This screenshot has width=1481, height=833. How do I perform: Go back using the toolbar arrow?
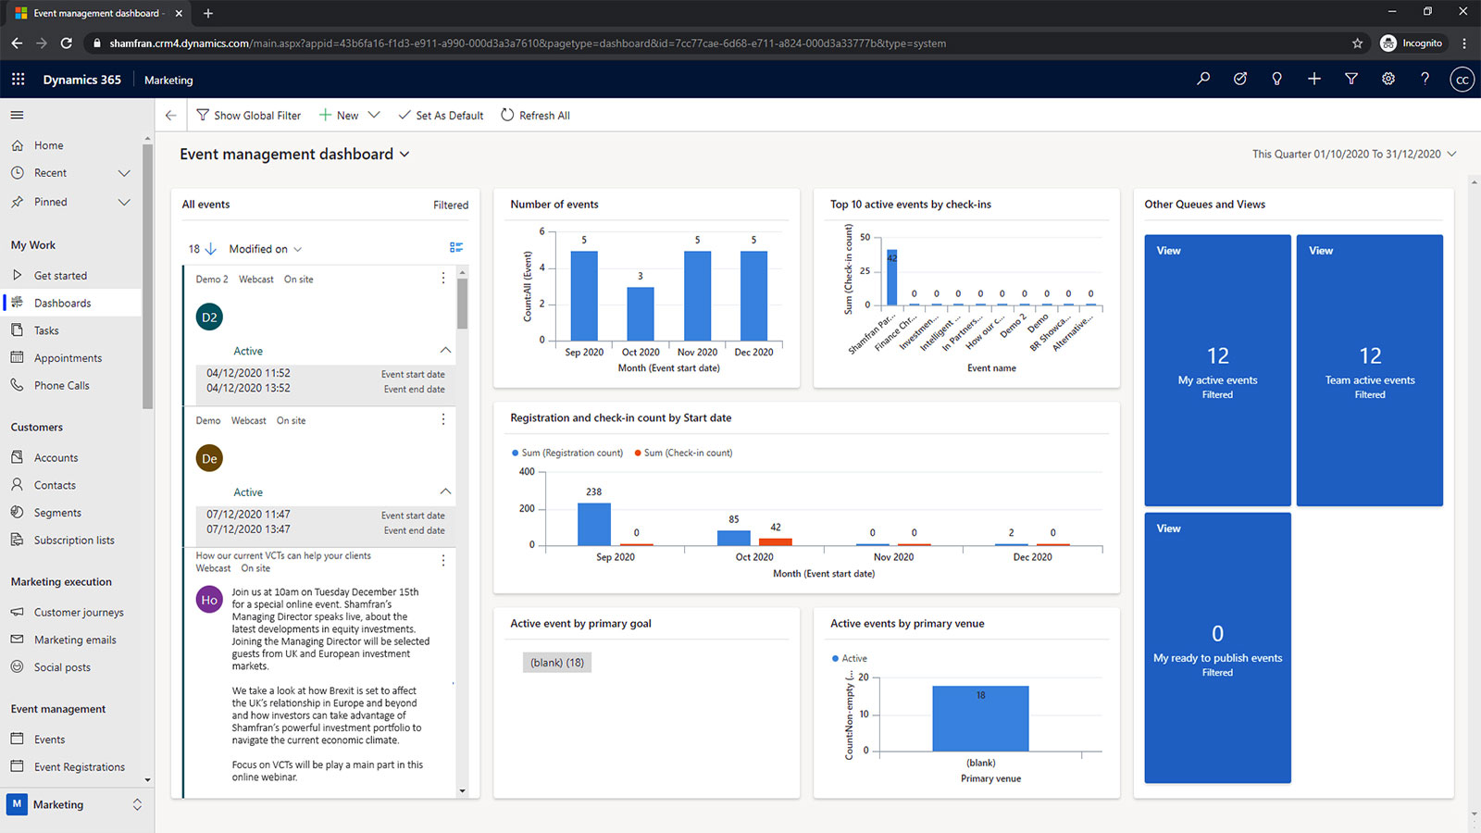170,116
